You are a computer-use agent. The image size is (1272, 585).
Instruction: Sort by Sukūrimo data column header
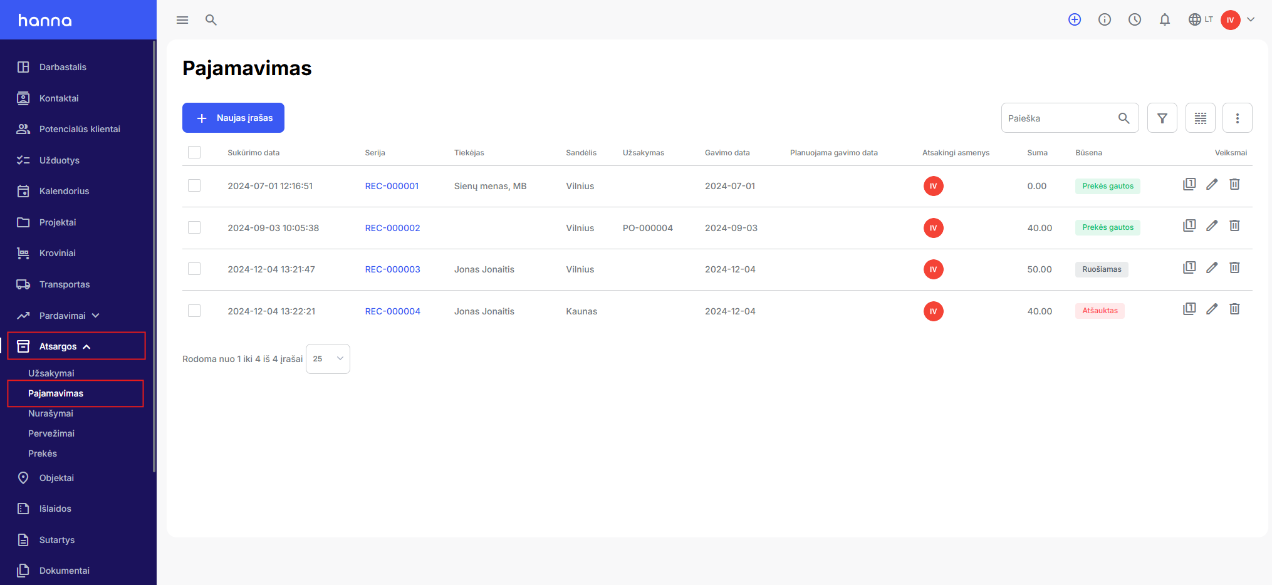click(x=253, y=153)
